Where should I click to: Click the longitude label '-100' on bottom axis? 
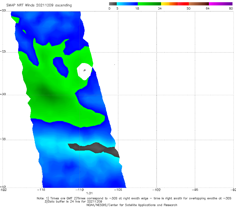click(157, 190)
